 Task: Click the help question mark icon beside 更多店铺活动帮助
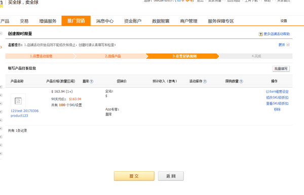coord(260,34)
